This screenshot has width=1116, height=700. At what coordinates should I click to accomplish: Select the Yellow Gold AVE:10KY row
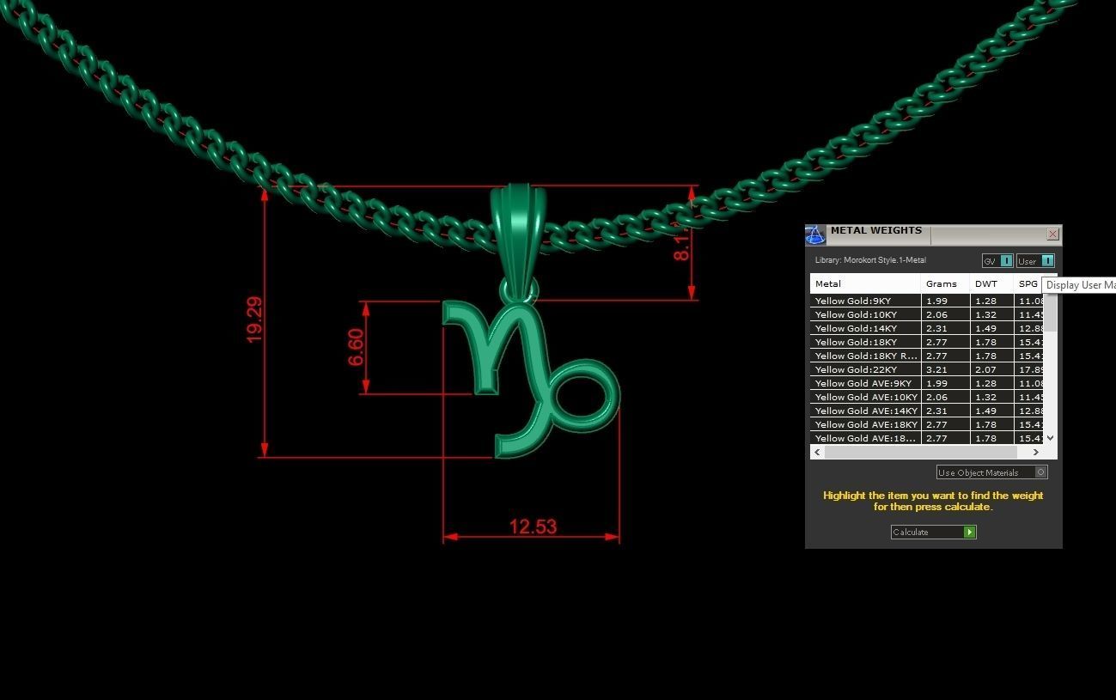[x=928, y=398]
